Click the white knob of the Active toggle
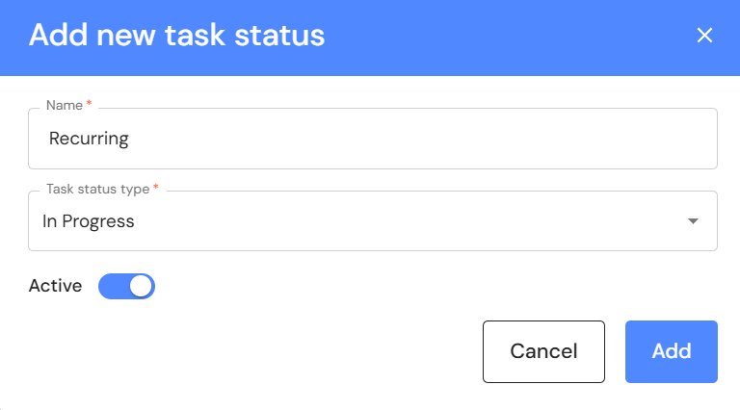Screen dimensions: 740x410 [141, 286]
